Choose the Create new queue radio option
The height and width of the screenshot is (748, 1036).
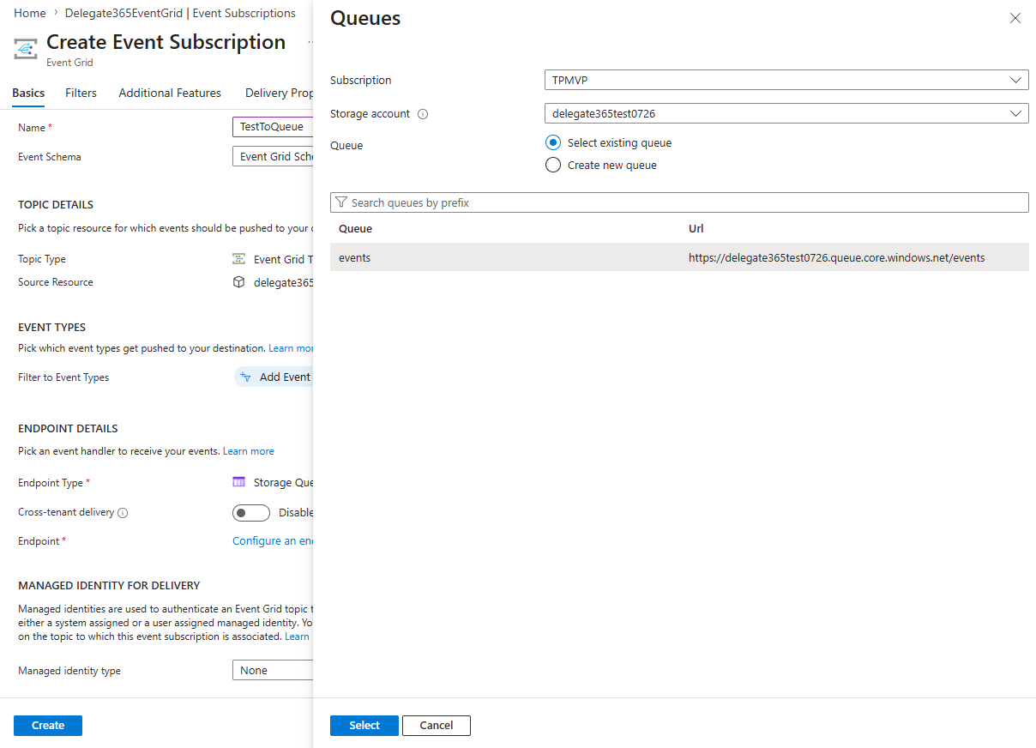click(x=553, y=166)
